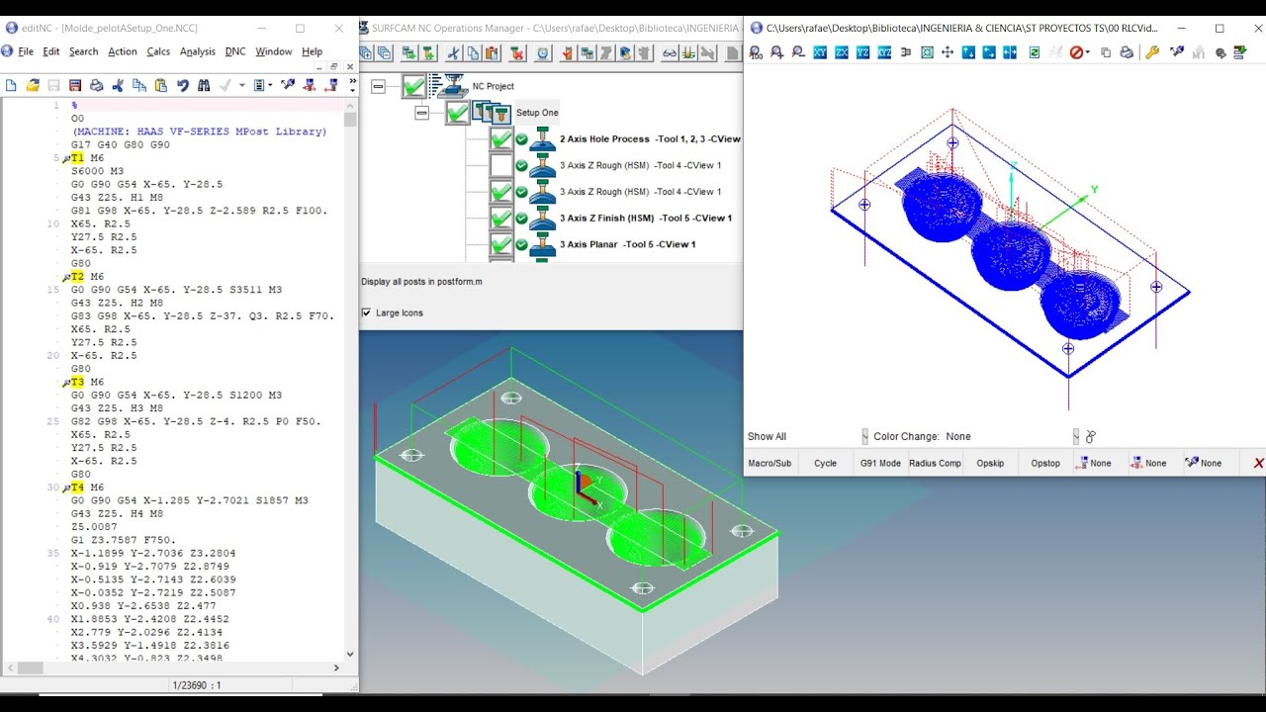Open the Calcs menu in editNC
Viewport: 1266px width, 712px height.
pyautogui.click(x=158, y=51)
